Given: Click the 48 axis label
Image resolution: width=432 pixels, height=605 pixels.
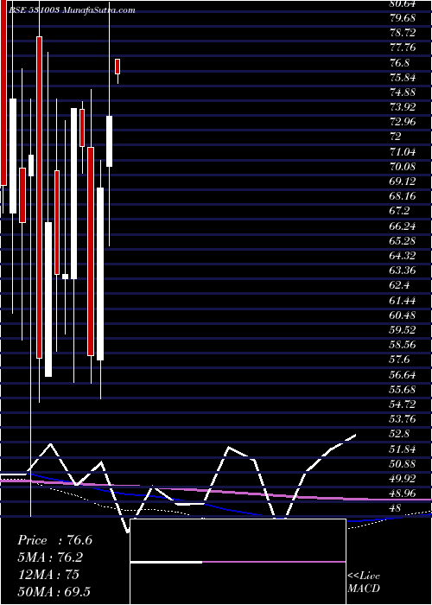Looking at the screenshot, I should coord(396,507).
